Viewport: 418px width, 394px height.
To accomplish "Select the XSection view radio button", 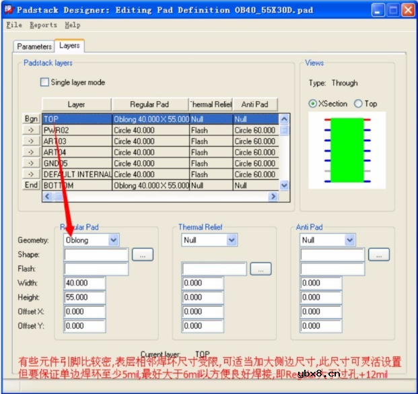I will click(x=313, y=104).
